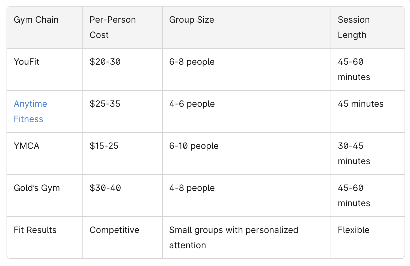This screenshot has width=410, height=266.
Task: Select the Group Size column header
Action: pyautogui.click(x=191, y=20)
